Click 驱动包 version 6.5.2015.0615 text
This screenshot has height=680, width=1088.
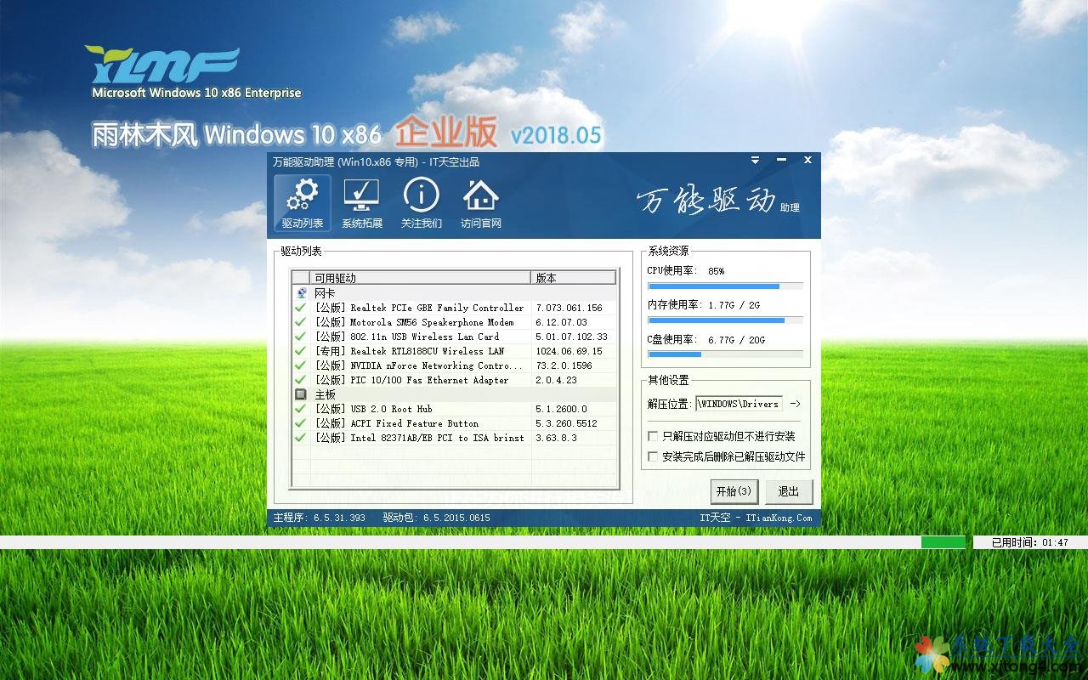436,518
